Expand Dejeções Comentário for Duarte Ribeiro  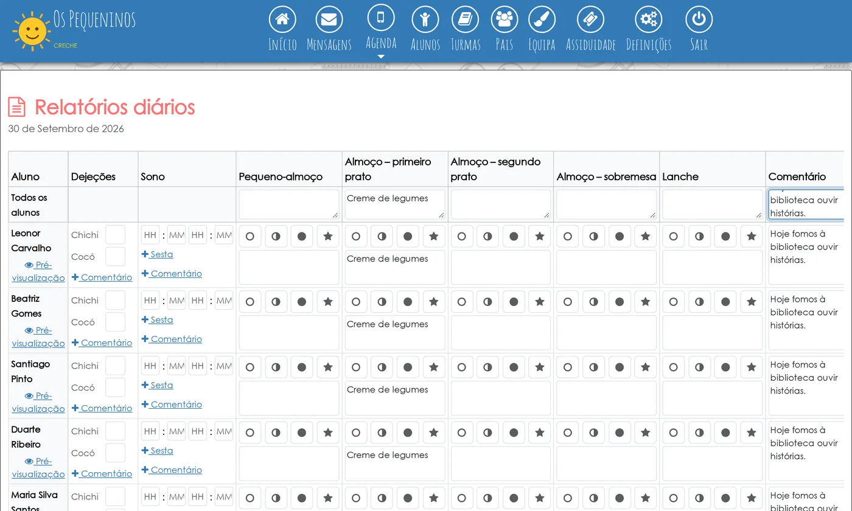point(102,473)
